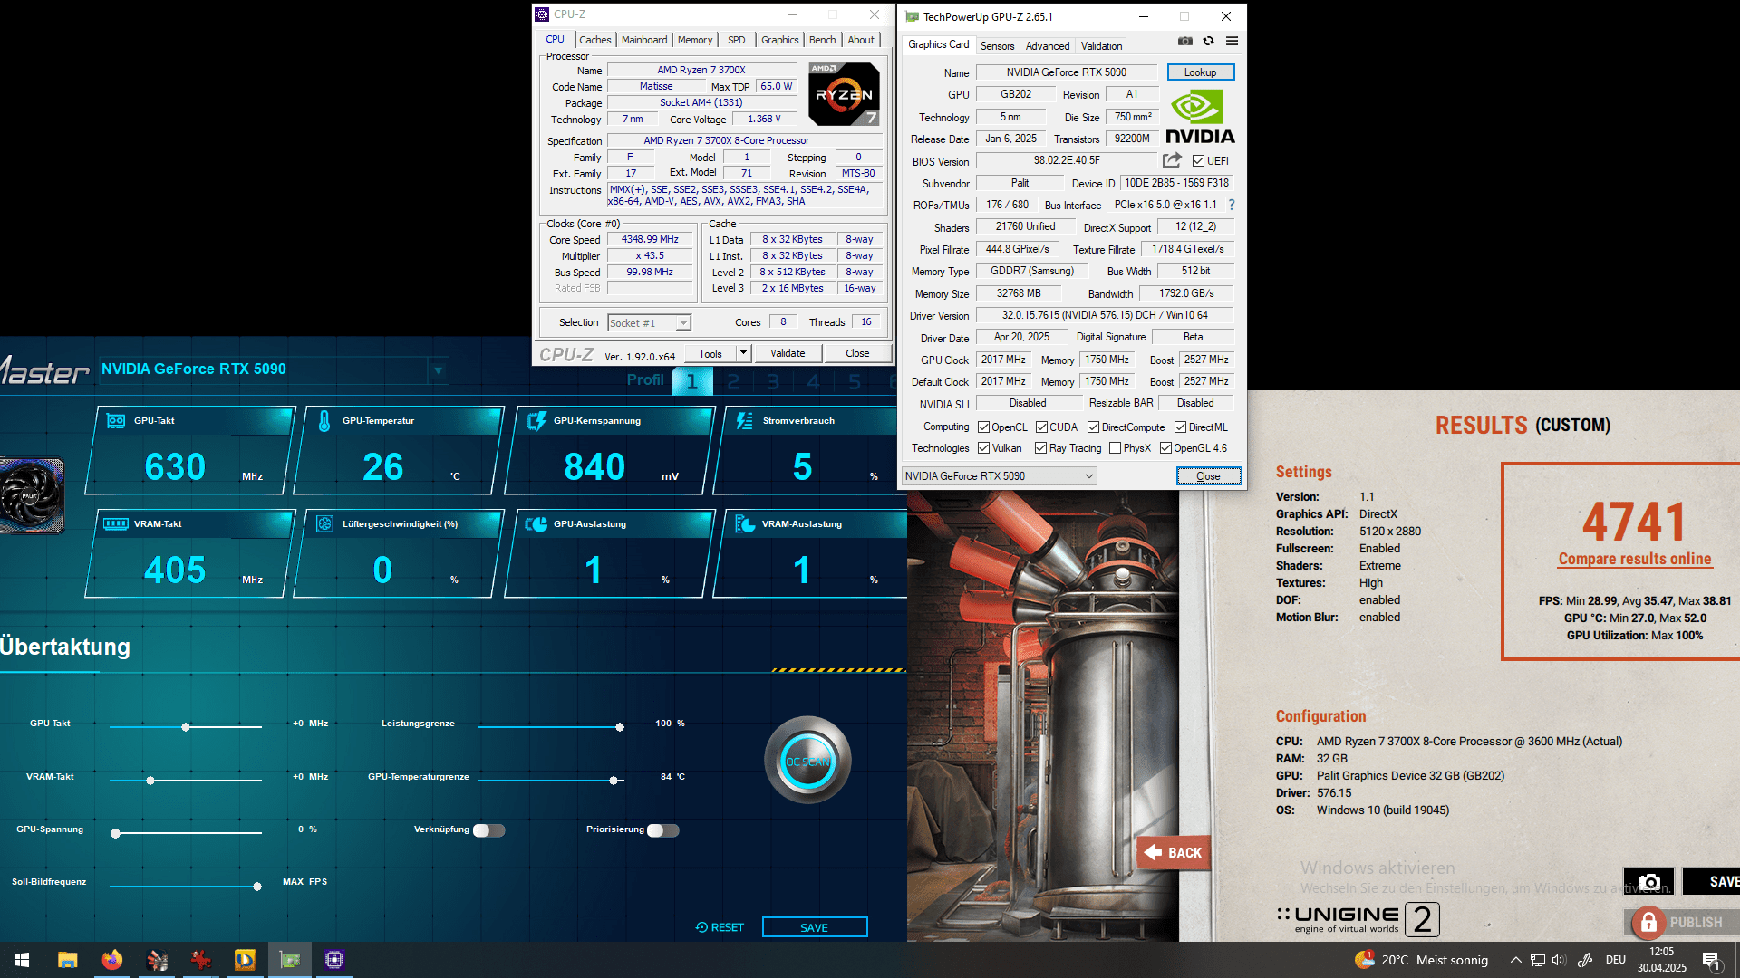Click the BIOS export share icon

point(1172,160)
